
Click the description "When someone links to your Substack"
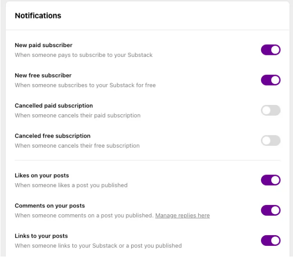[x=98, y=245]
